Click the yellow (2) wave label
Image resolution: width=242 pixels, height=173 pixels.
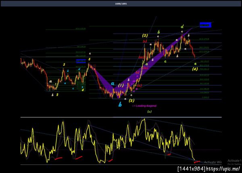point(131,101)
